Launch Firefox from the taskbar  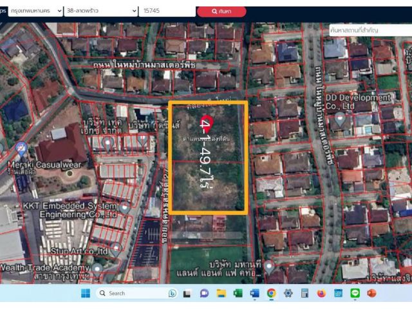tap(321, 294)
